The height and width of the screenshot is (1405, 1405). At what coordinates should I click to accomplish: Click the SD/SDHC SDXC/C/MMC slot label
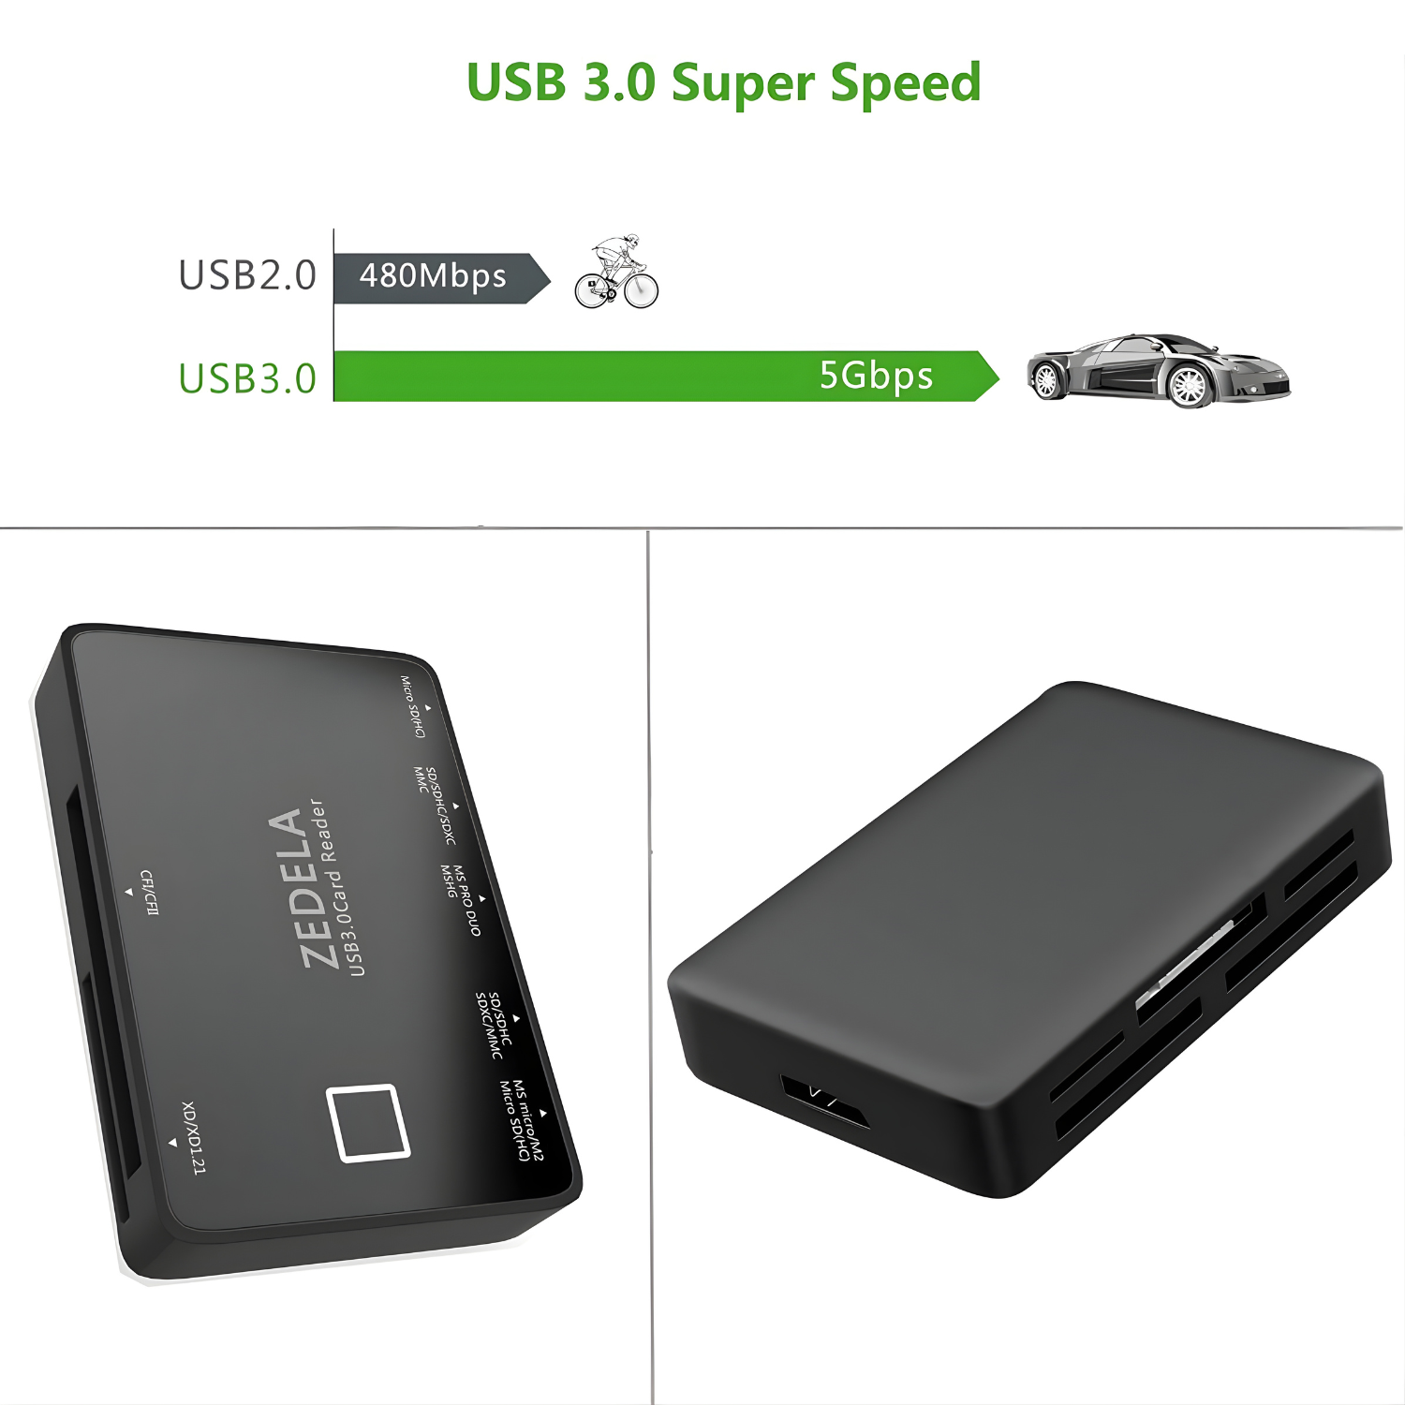click(x=497, y=1025)
